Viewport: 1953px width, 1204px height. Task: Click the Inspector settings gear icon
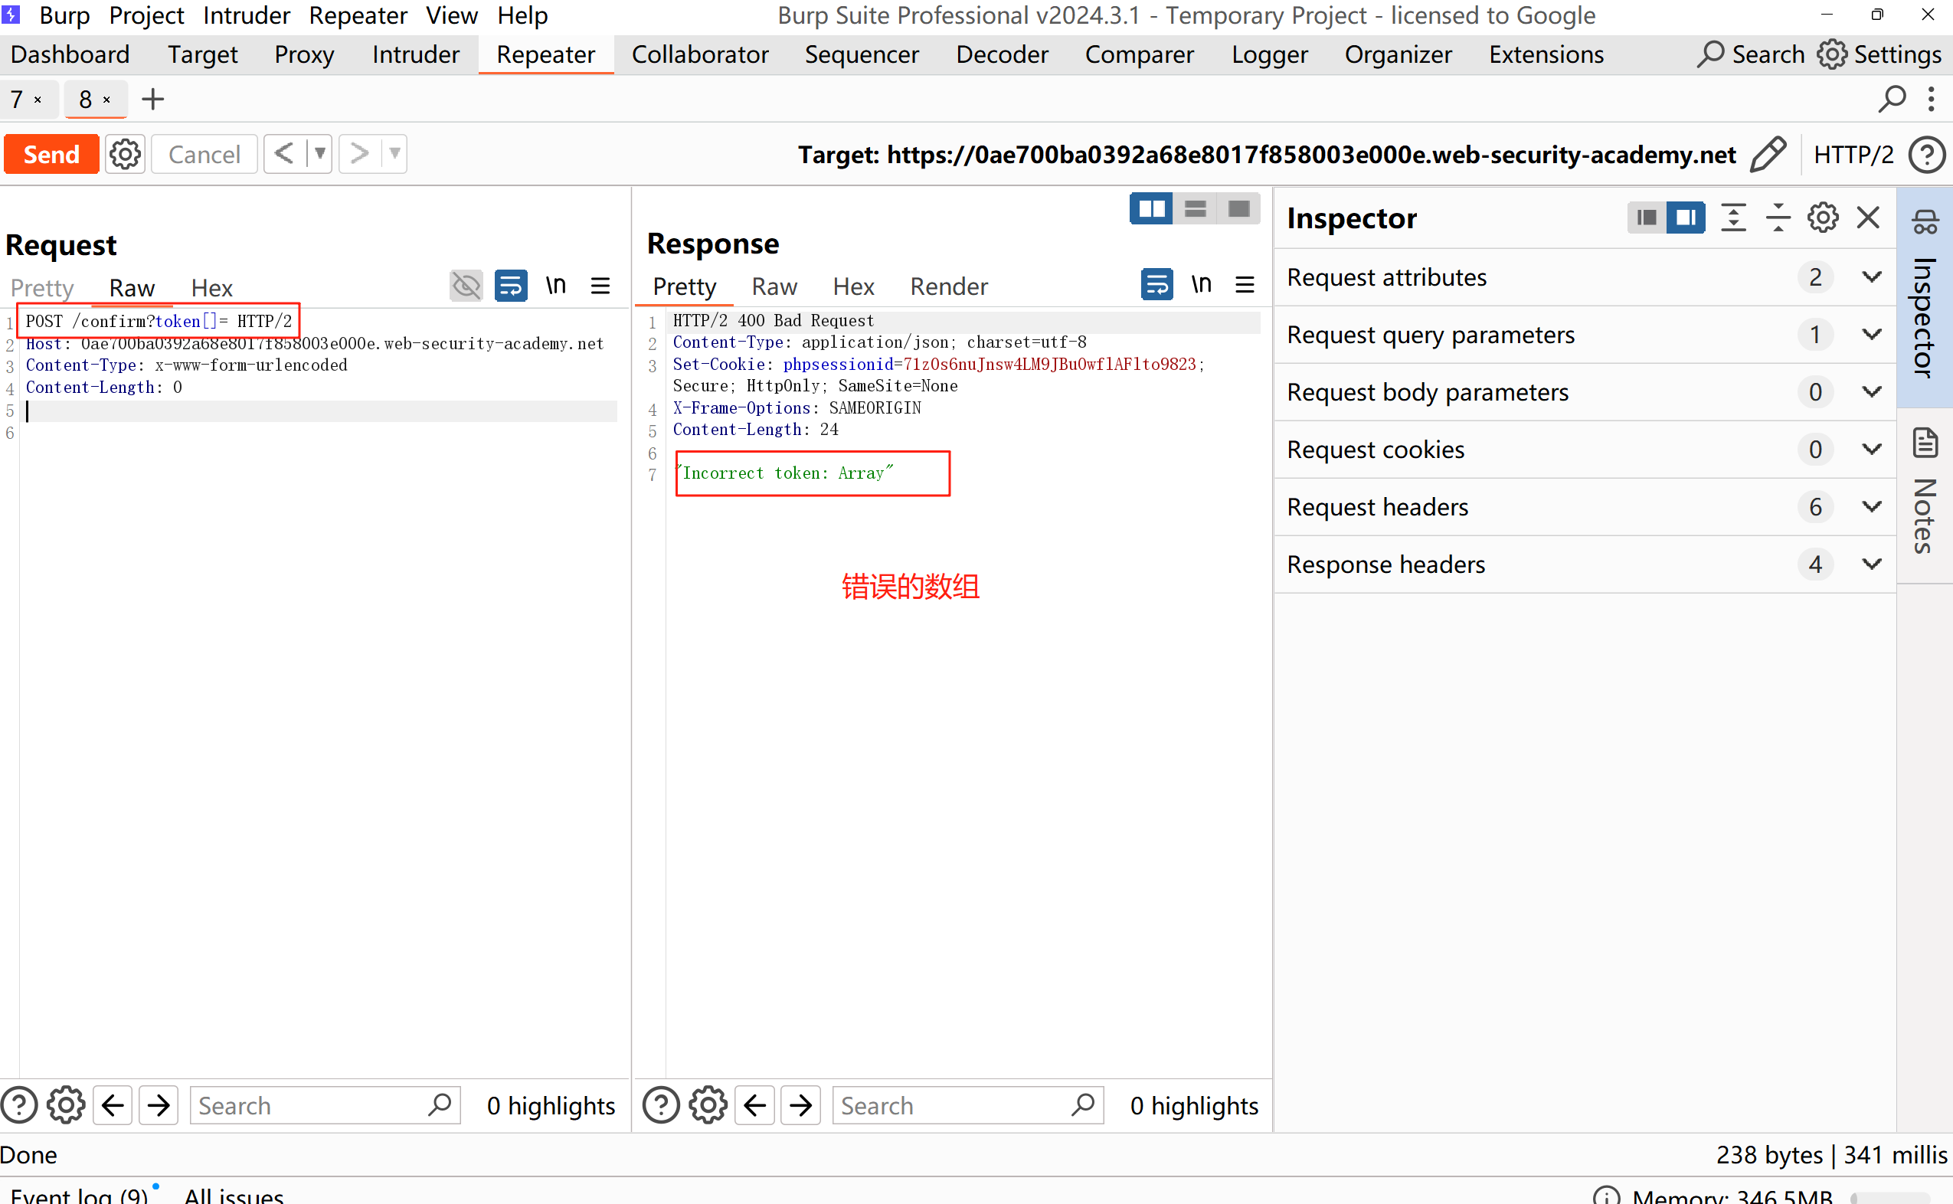(x=1823, y=218)
